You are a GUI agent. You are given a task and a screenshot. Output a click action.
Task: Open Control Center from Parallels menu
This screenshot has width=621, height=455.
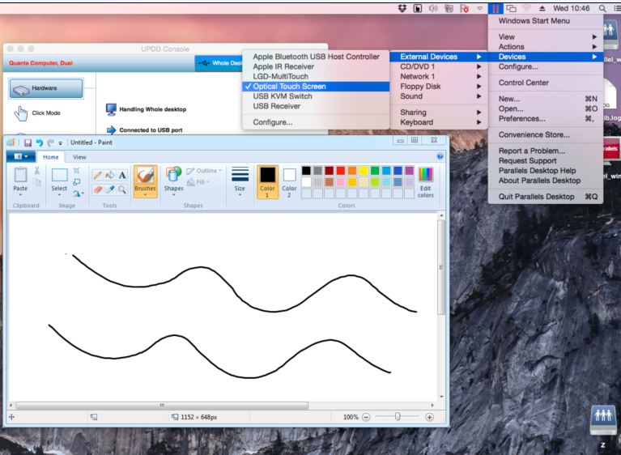point(523,83)
